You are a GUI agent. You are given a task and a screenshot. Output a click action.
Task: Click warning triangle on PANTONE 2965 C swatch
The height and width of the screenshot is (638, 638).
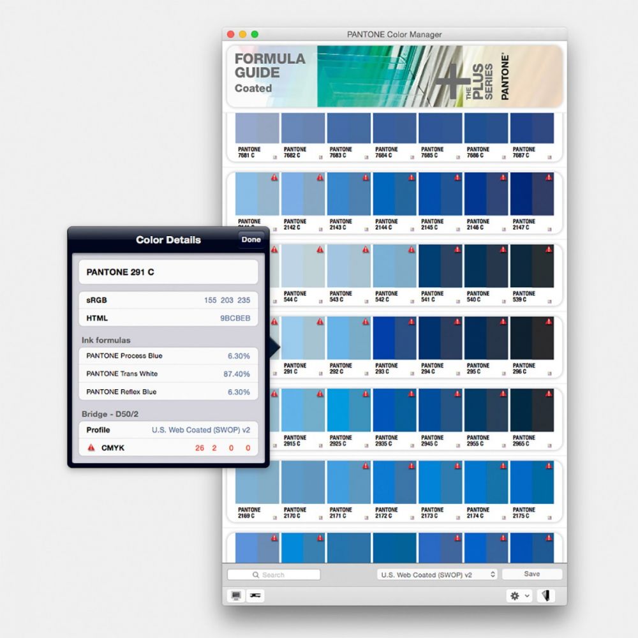tap(549, 394)
